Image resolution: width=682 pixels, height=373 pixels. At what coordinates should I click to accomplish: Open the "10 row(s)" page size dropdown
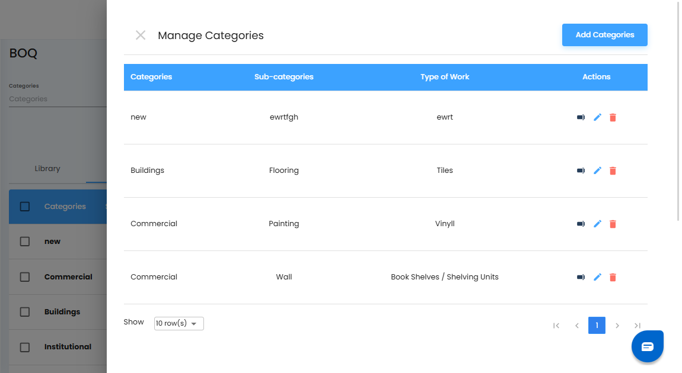point(179,323)
